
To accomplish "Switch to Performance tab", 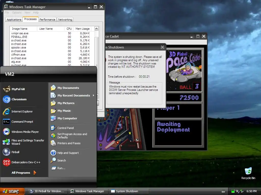I will pyautogui.click(x=47, y=19).
